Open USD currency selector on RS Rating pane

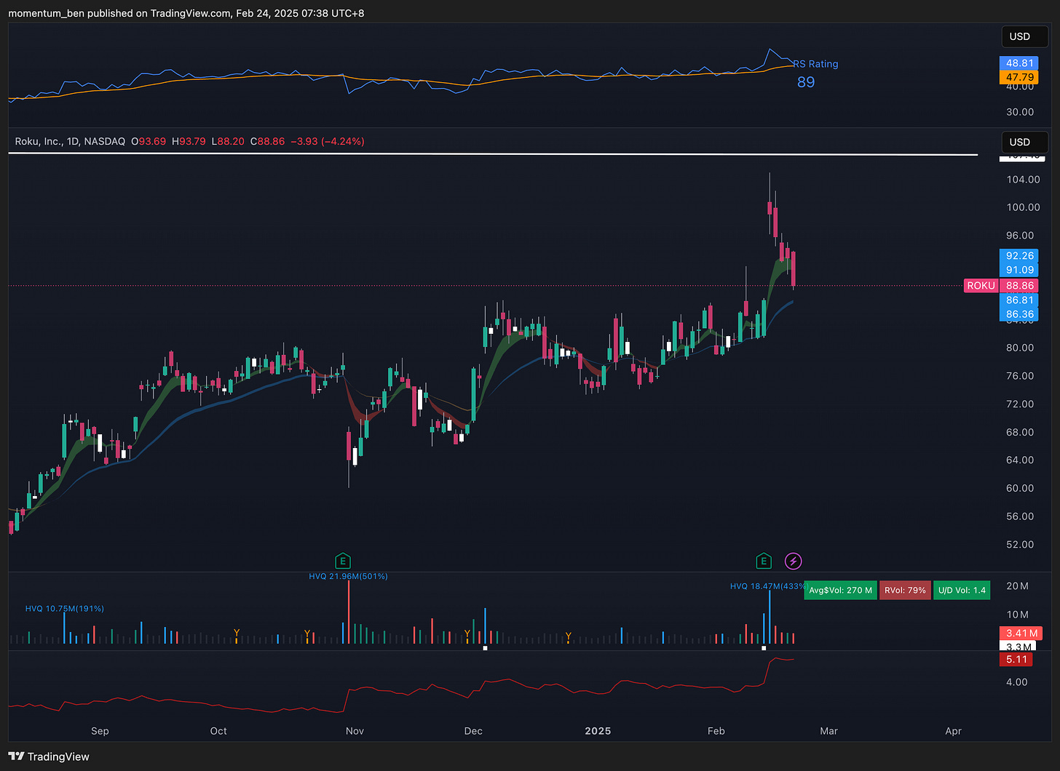pyautogui.click(x=1024, y=36)
